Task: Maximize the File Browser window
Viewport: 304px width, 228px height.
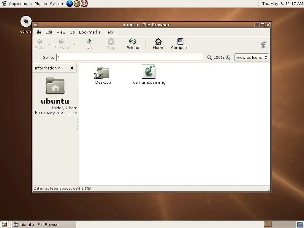Action: [262, 25]
